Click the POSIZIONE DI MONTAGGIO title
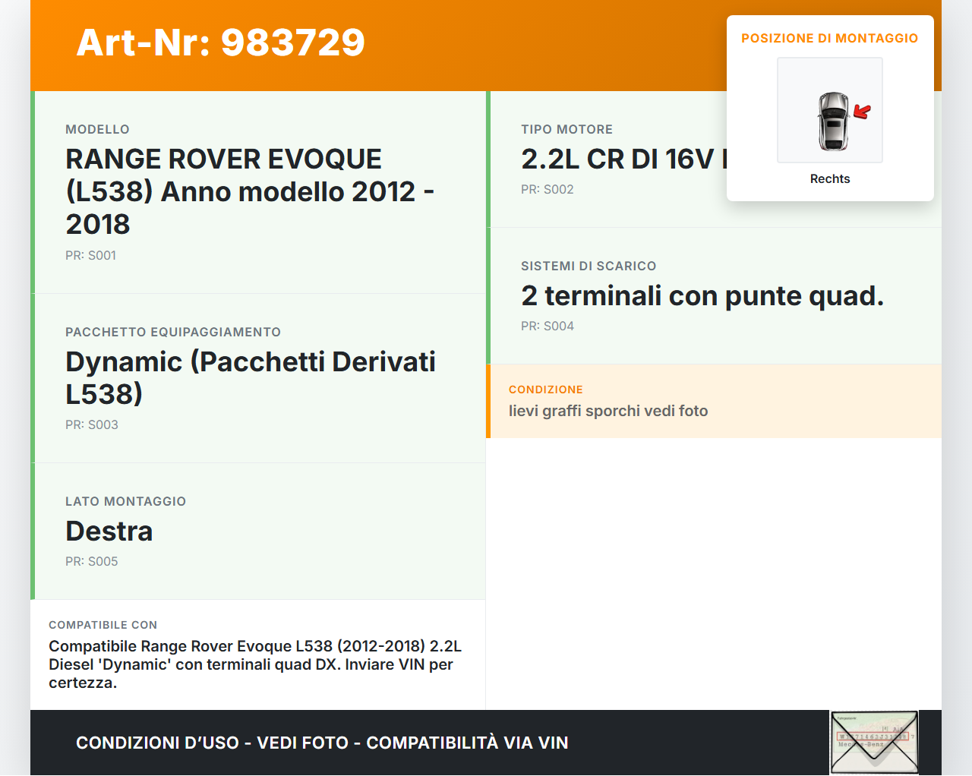 click(x=829, y=38)
